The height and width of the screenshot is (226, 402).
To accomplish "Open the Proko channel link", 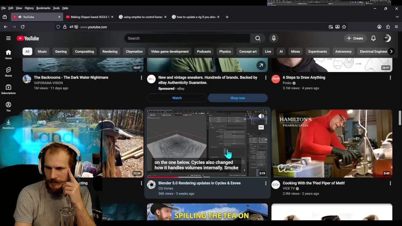I will coord(287,83).
